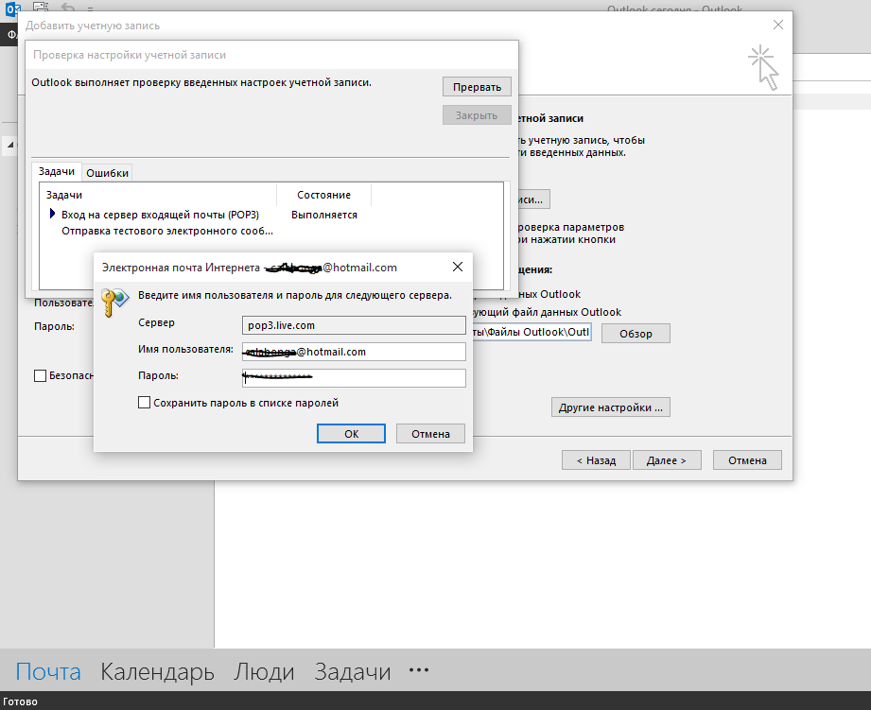This screenshot has width=871, height=710.
Task: Open the more navigation options (three dots)
Action: pyautogui.click(x=419, y=670)
